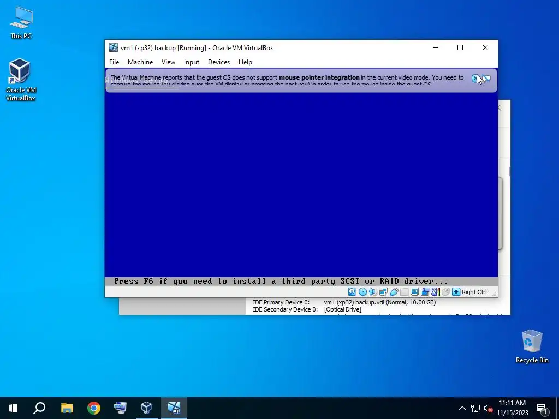559x419 pixels.
Task: Click the computer monitor app taskbar icon
Action: tap(120, 408)
